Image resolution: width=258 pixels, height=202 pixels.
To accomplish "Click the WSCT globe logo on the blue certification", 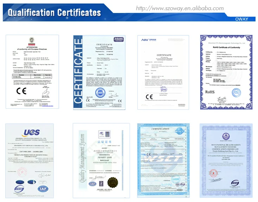I will coord(179,131).
